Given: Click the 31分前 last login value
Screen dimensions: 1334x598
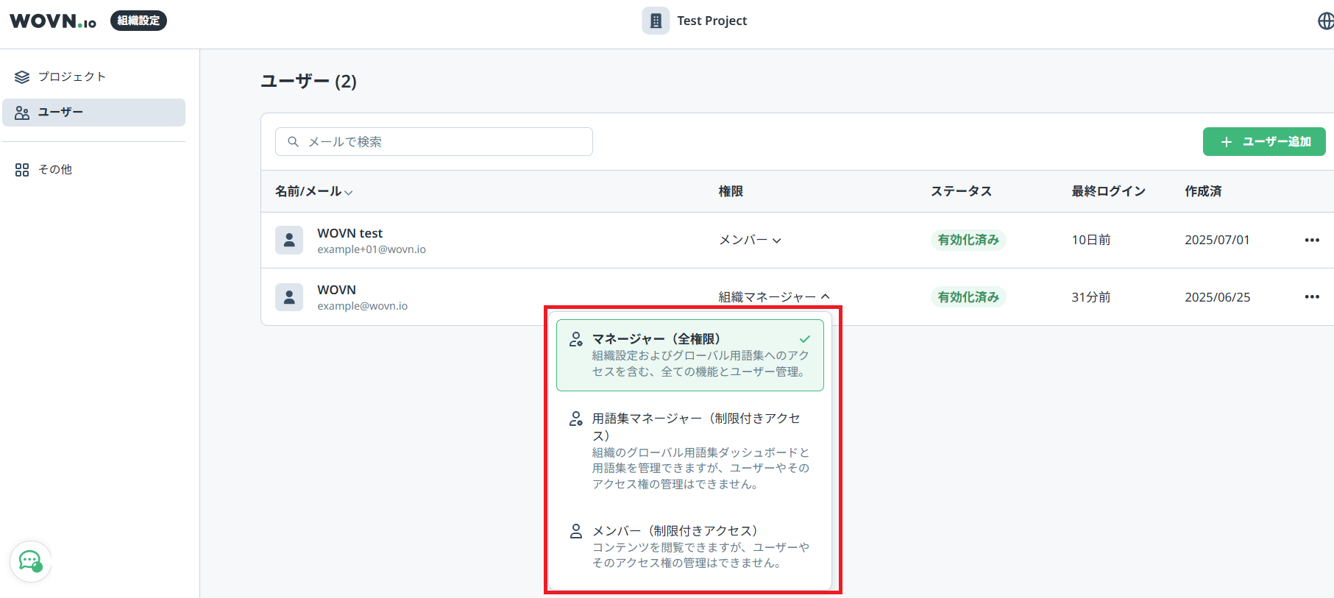Looking at the screenshot, I should tap(1091, 297).
